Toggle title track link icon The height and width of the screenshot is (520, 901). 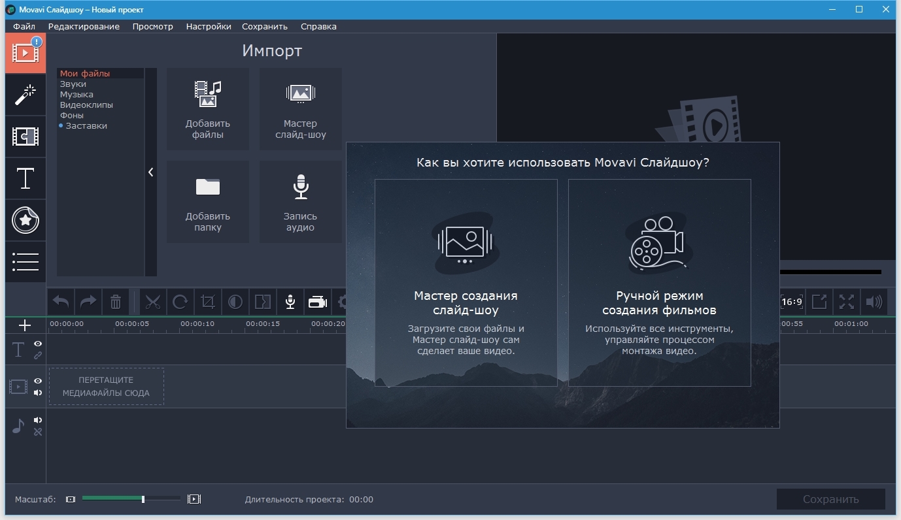38,356
